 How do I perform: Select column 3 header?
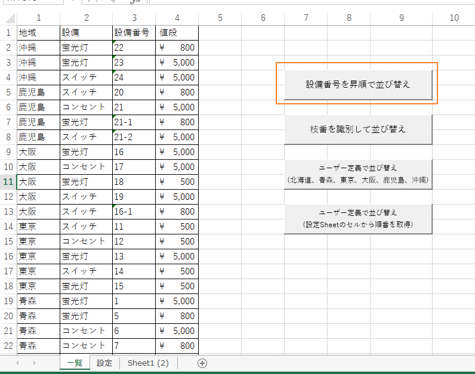(134, 18)
